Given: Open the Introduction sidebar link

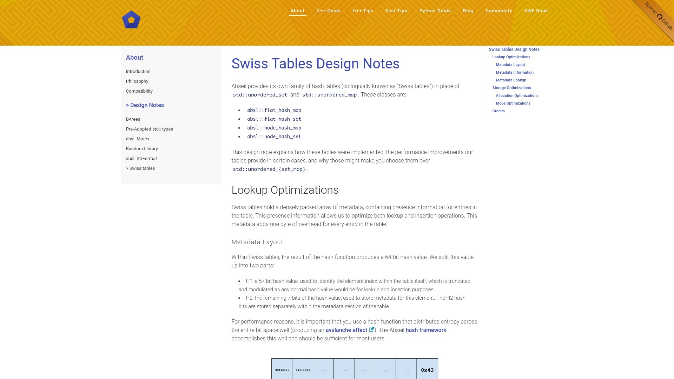Looking at the screenshot, I should coord(138,71).
